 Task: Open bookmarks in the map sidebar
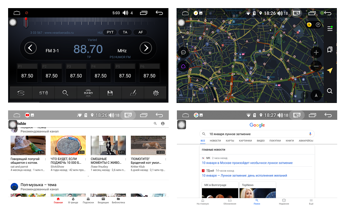click(x=330, y=50)
